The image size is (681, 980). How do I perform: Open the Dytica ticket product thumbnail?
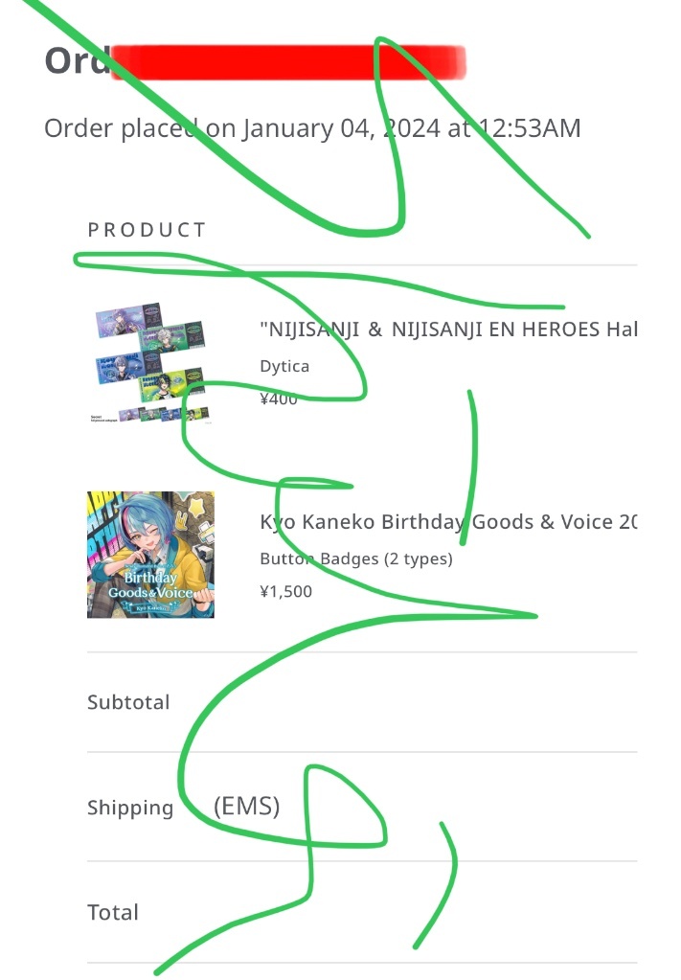click(150, 364)
